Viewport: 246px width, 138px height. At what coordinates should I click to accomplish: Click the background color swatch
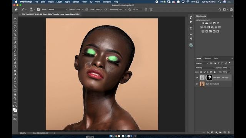pos(16,111)
